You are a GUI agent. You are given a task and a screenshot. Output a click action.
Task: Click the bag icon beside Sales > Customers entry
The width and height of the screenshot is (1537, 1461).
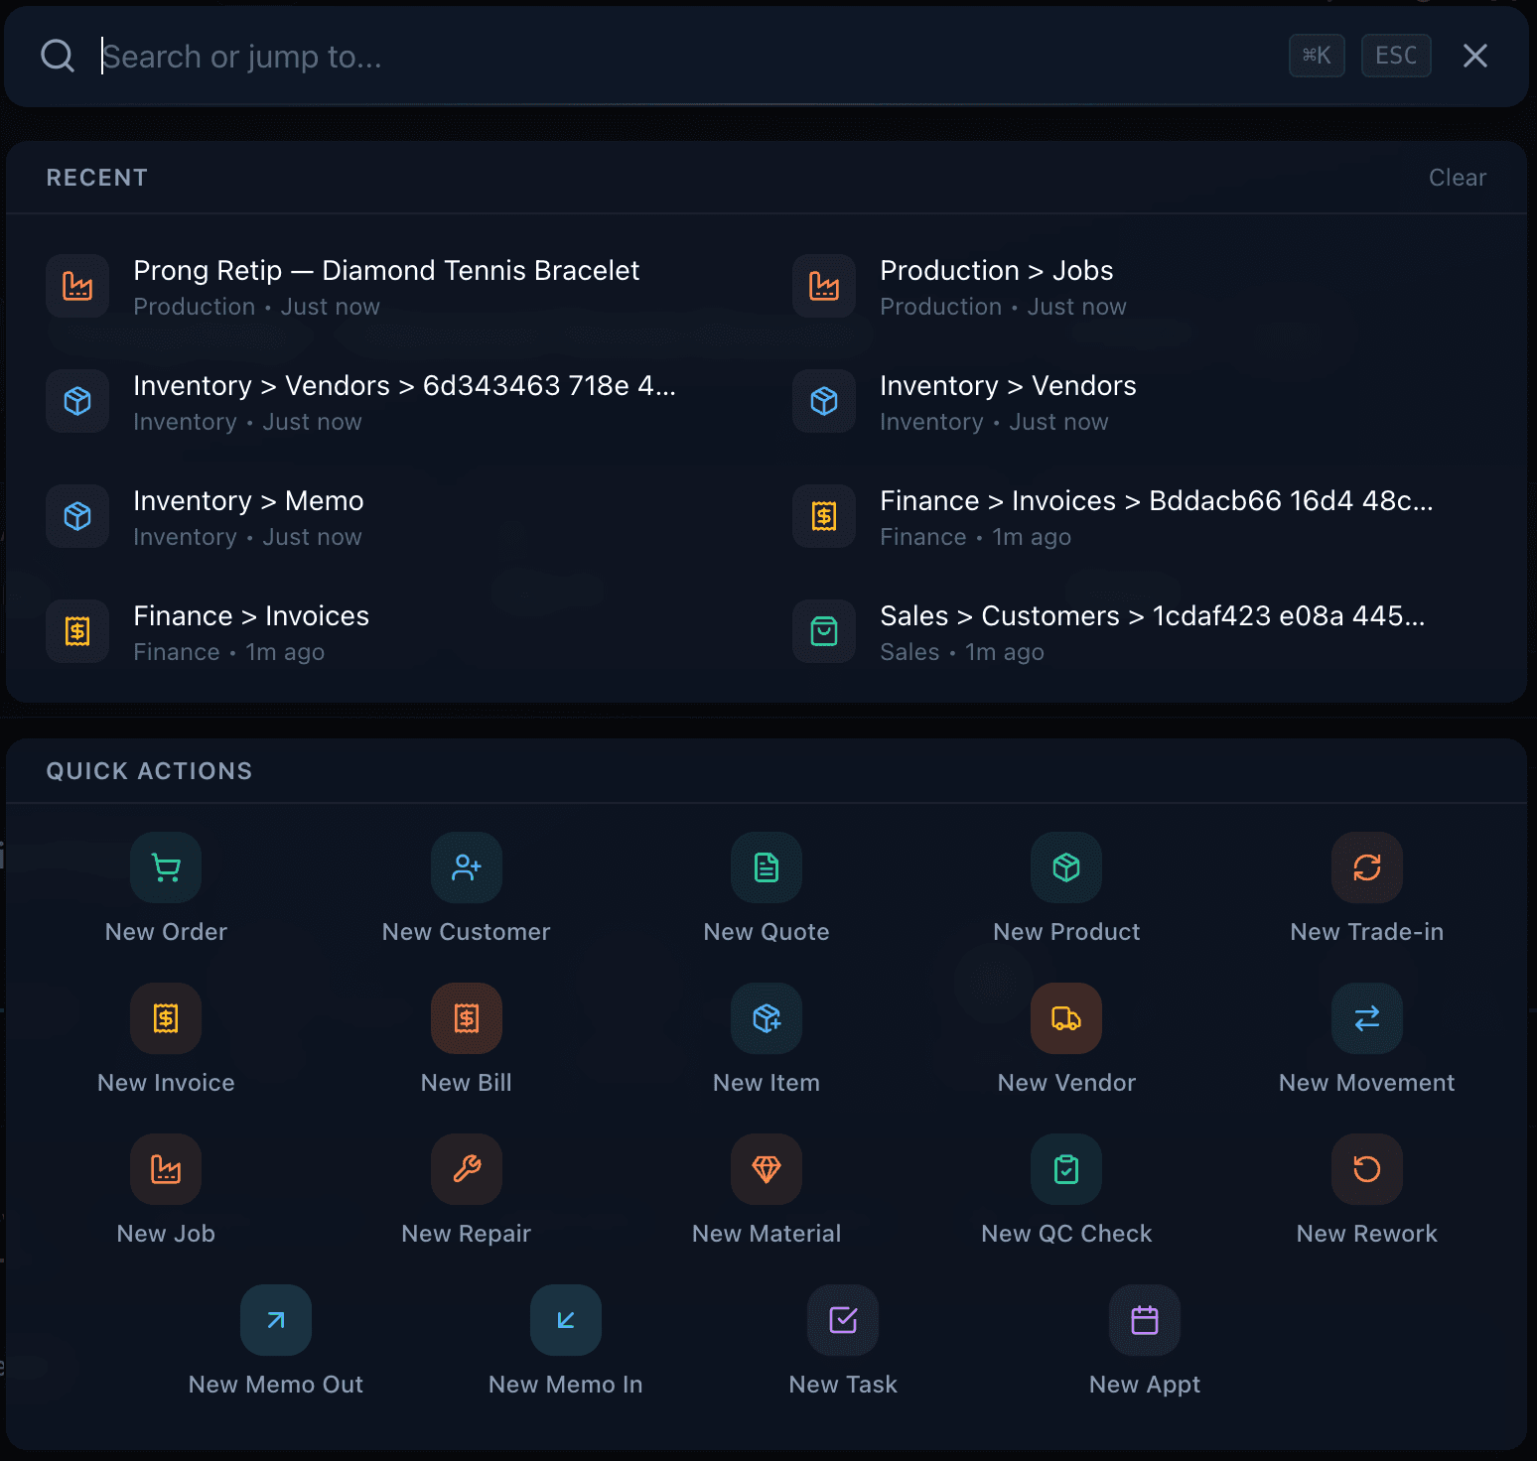(824, 631)
